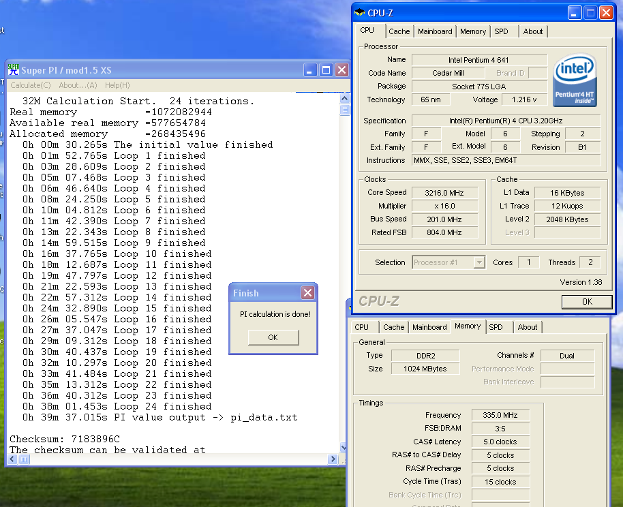Click the Intel Pentium 4 HT logo

point(575,80)
